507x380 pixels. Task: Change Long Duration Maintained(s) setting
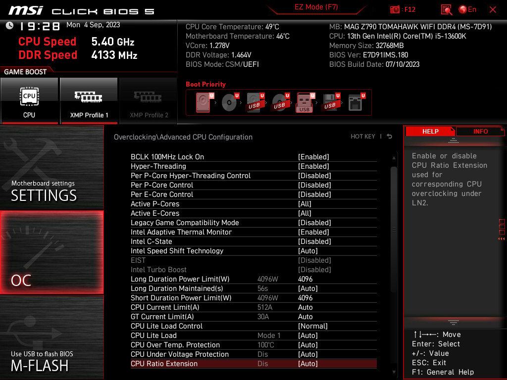253,288
